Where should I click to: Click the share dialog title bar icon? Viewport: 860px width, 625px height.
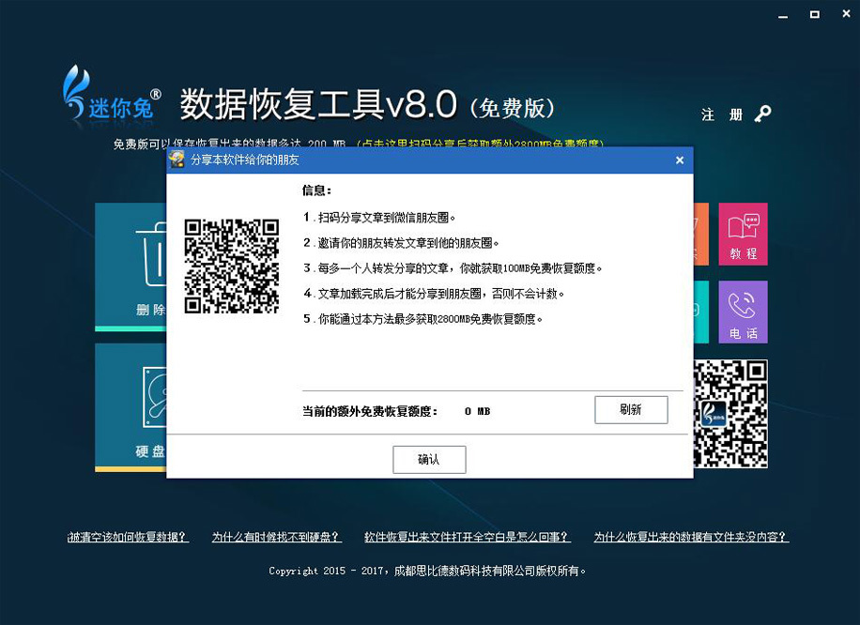pyautogui.click(x=177, y=160)
